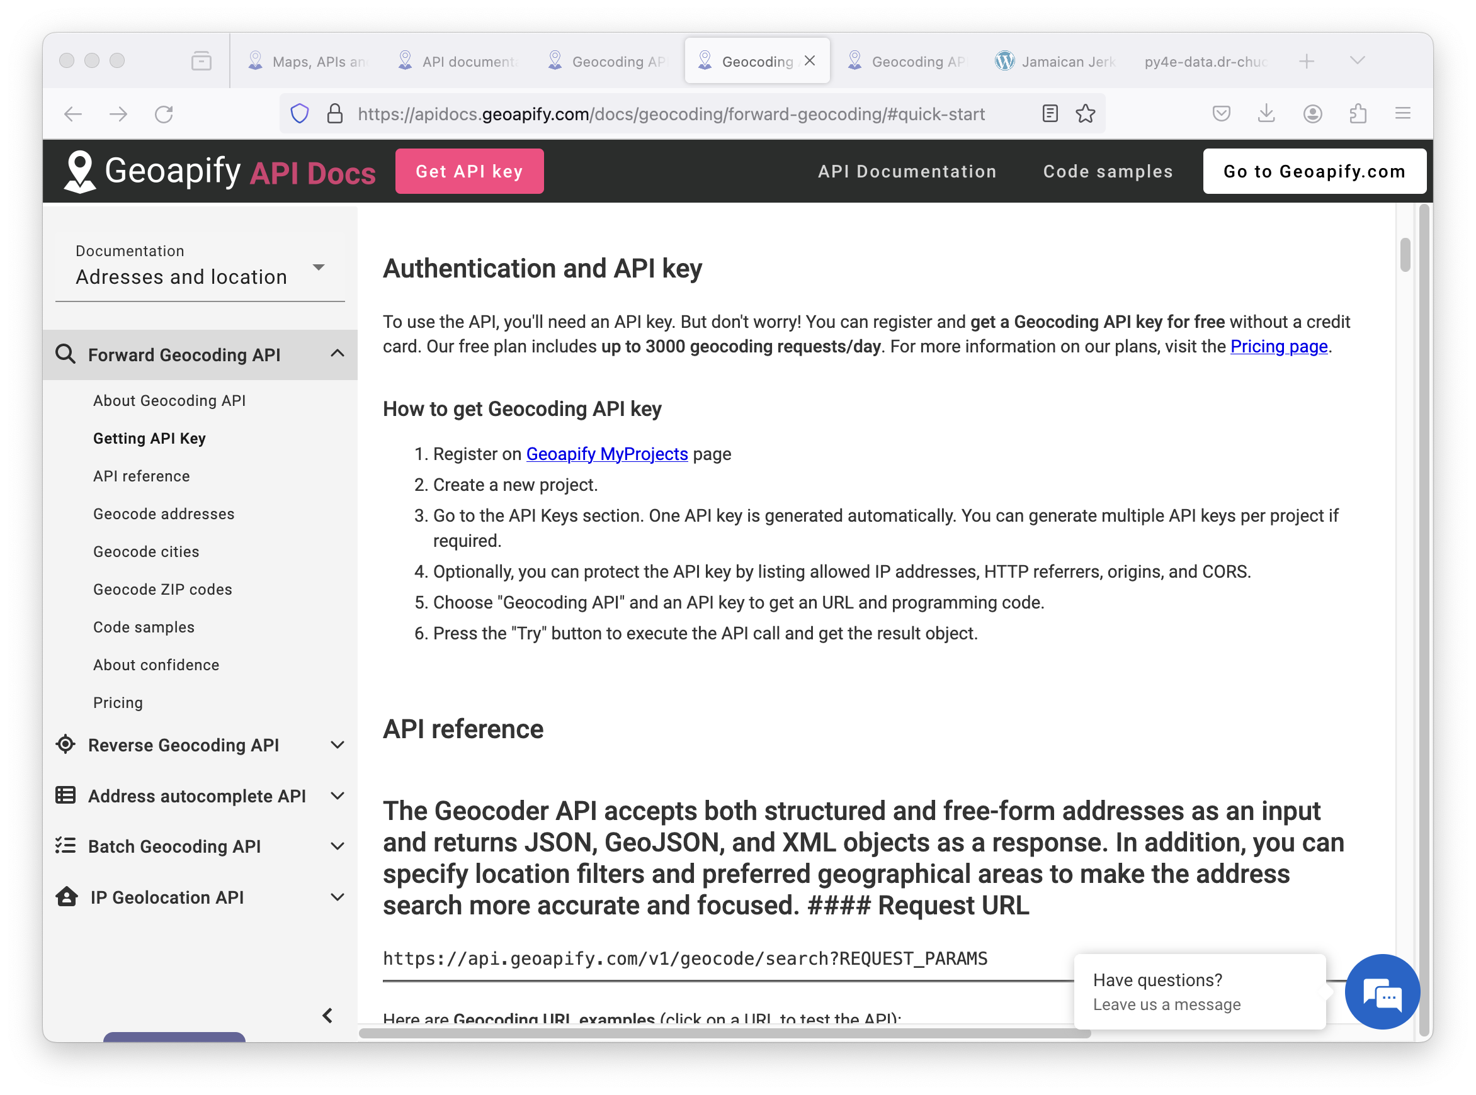Image resolution: width=1476 pixels, height=1095 pixels.
Task: Open a new tab with plus icon
Action: [x=1306, y=62]
